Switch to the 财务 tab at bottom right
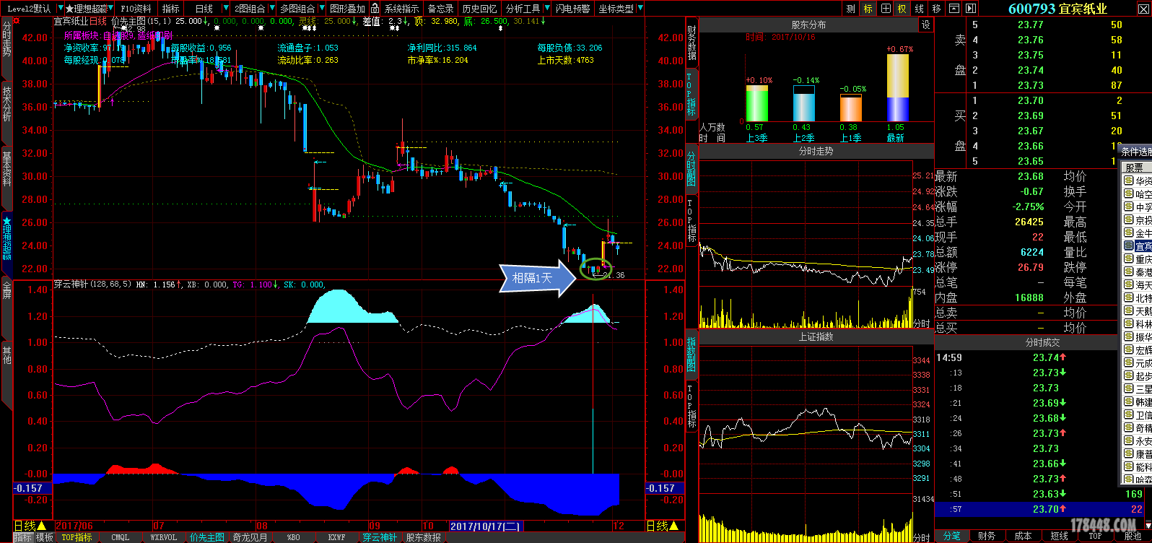The height and width of the screenshot is (543, 1152). [987, 536]
